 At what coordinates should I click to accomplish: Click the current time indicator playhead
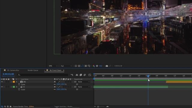click(x=148, y=76)
